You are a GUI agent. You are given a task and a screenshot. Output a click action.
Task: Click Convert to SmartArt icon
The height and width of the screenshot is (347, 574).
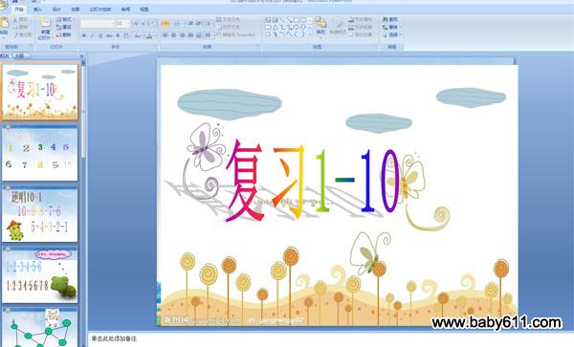tap(219, 34)
